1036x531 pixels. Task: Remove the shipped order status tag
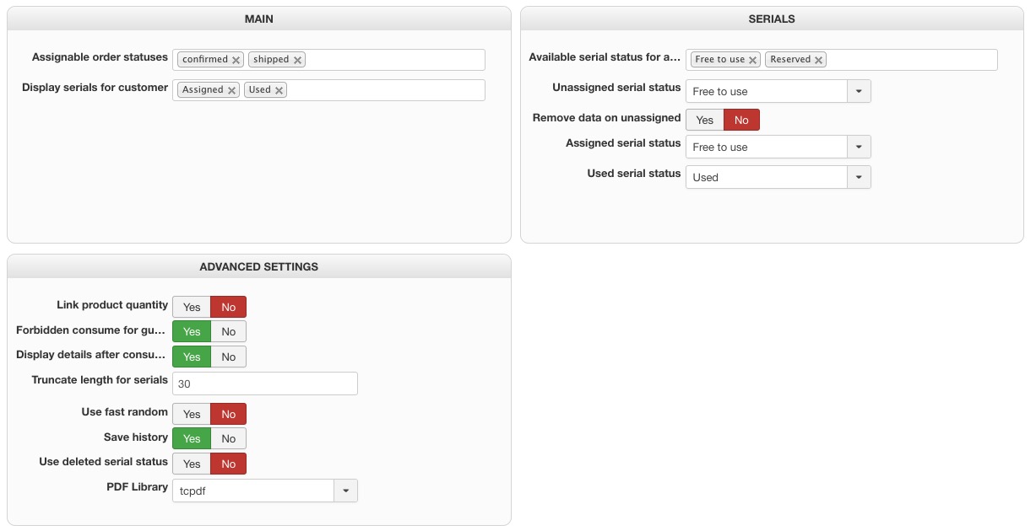coord(297,60)
